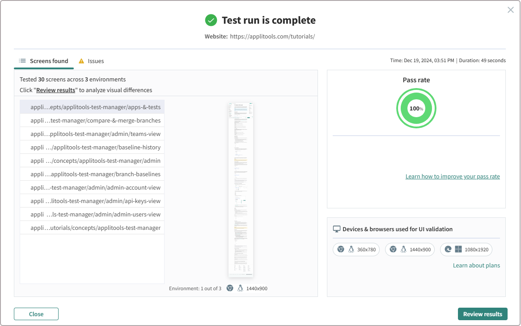Select the compare-&-merge-branches screen entry
The width and height of the screenshot is (521, 326).
tap(92, 120)
